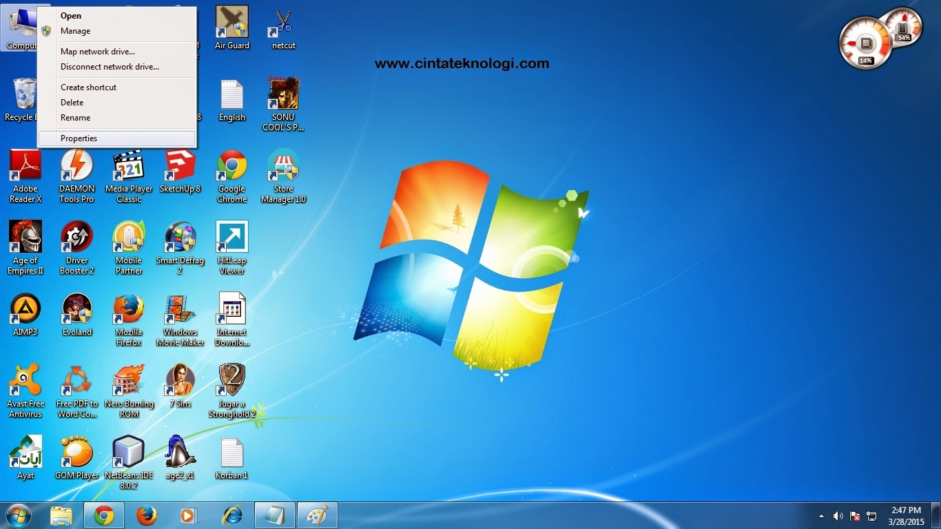
Task: Select the Korban 1 file icon
Action: pos(232,458)
